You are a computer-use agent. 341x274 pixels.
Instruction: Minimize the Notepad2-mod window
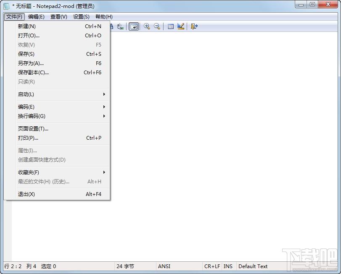(x=301, y=4)
